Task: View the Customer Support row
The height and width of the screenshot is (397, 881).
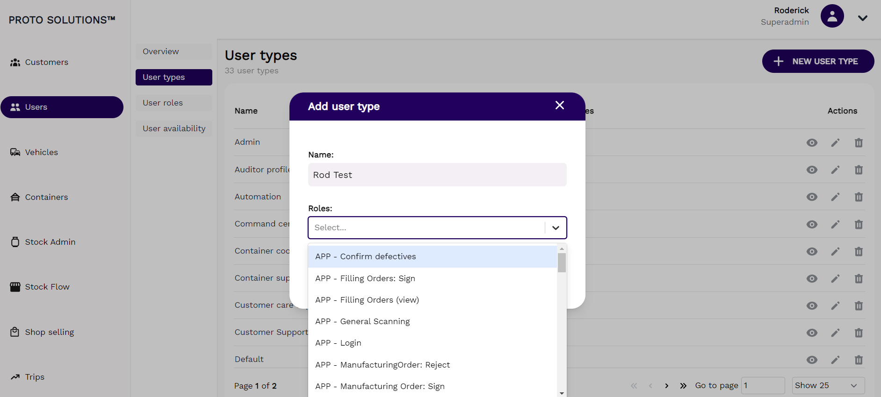Action: click(812, 333)
